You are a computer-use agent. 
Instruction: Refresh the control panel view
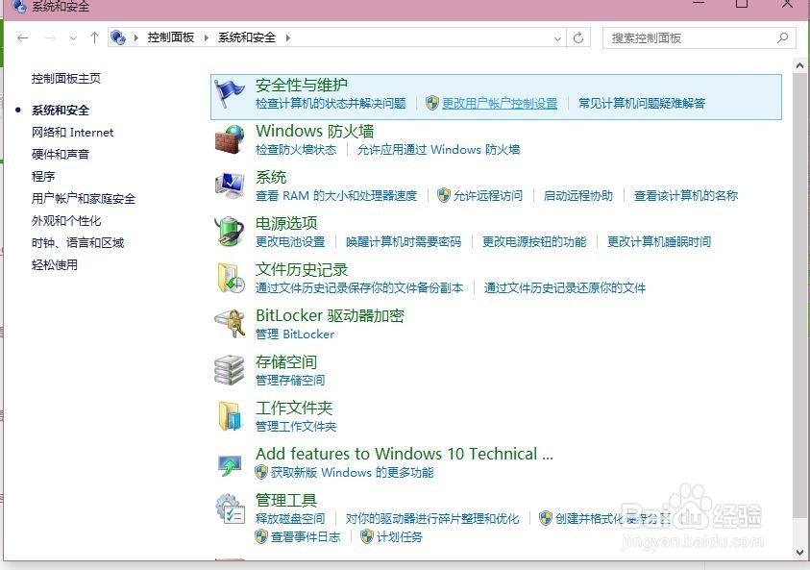tap(578, 37)
